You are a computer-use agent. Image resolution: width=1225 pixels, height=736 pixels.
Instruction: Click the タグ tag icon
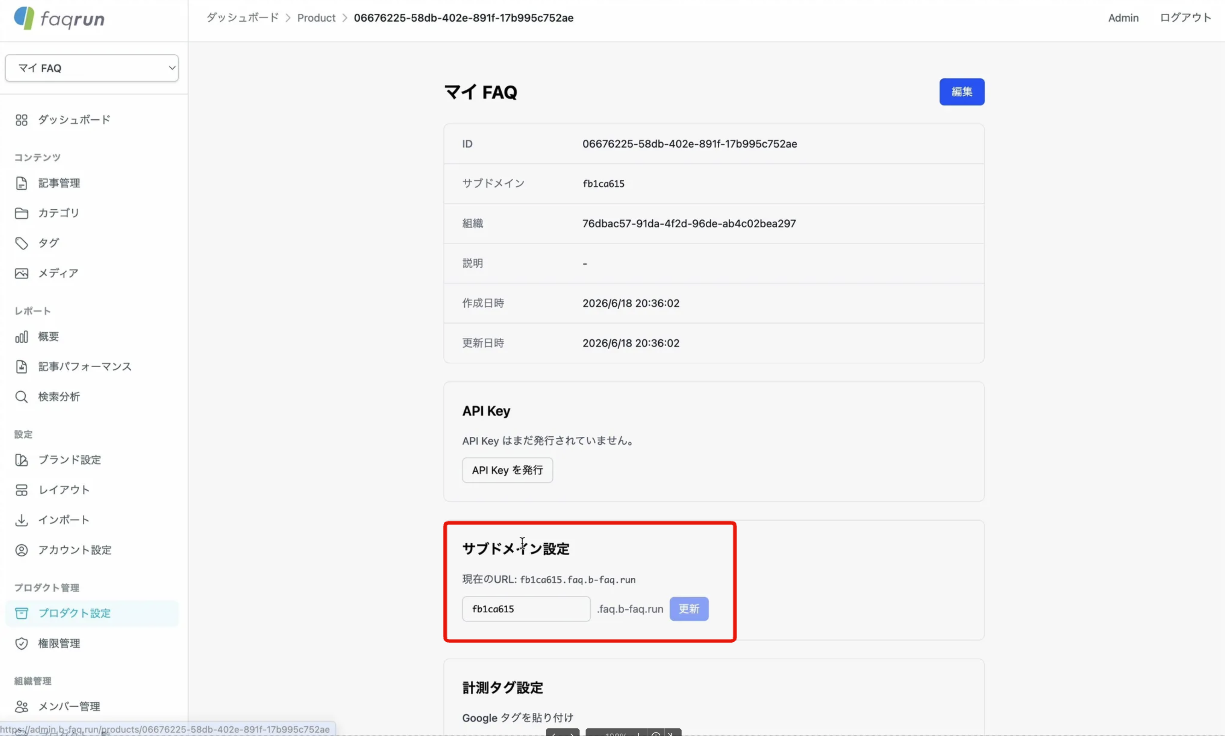click(x=21, y=243)
